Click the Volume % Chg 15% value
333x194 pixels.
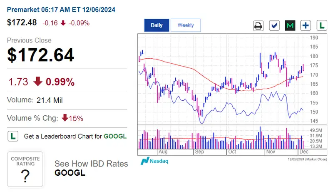coord(72,118)
